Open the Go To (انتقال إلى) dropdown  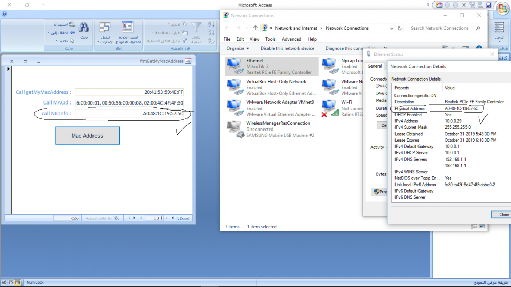click(61, 33)
